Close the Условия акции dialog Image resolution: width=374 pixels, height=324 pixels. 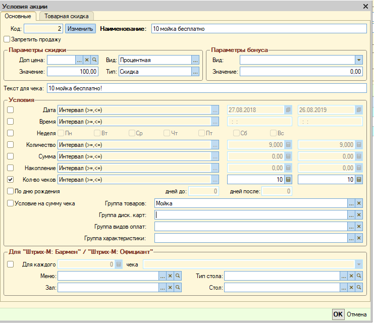(x=365, y=6)
